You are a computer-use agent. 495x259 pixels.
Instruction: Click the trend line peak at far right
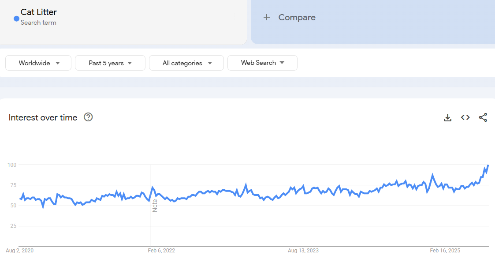488,165
